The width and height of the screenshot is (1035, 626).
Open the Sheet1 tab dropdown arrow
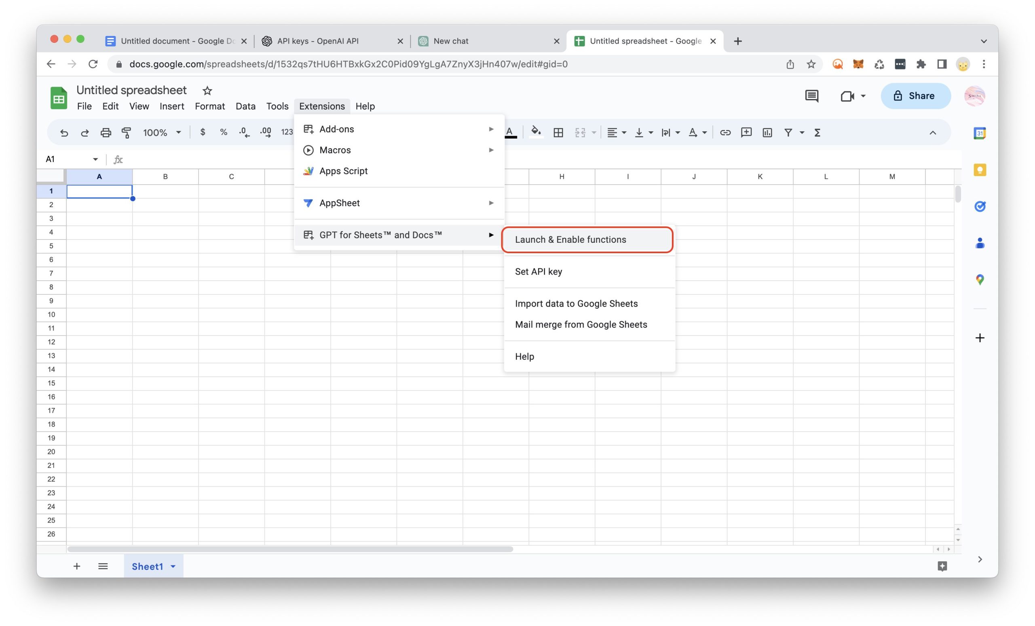pyautogui.click(x=173, y=566)
